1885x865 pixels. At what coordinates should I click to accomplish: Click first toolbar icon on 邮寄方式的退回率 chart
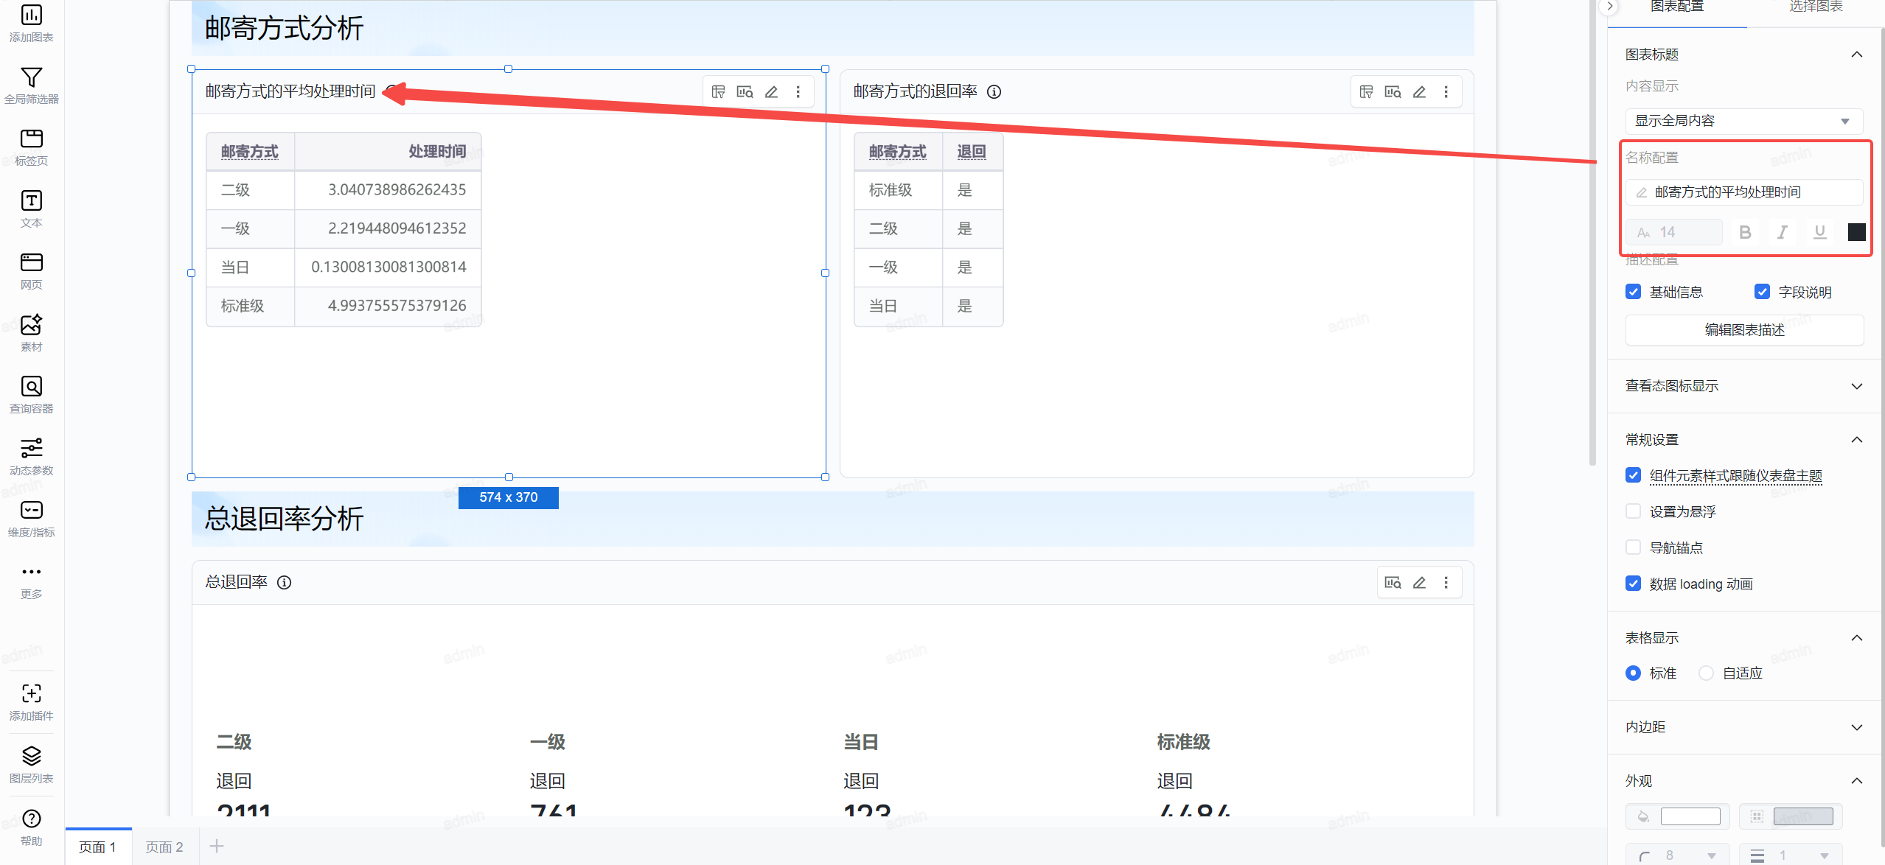pyautogui.click(x=1366, y=92)
